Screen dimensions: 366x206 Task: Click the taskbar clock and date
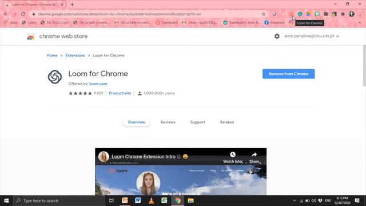click(x=342, y=201)
